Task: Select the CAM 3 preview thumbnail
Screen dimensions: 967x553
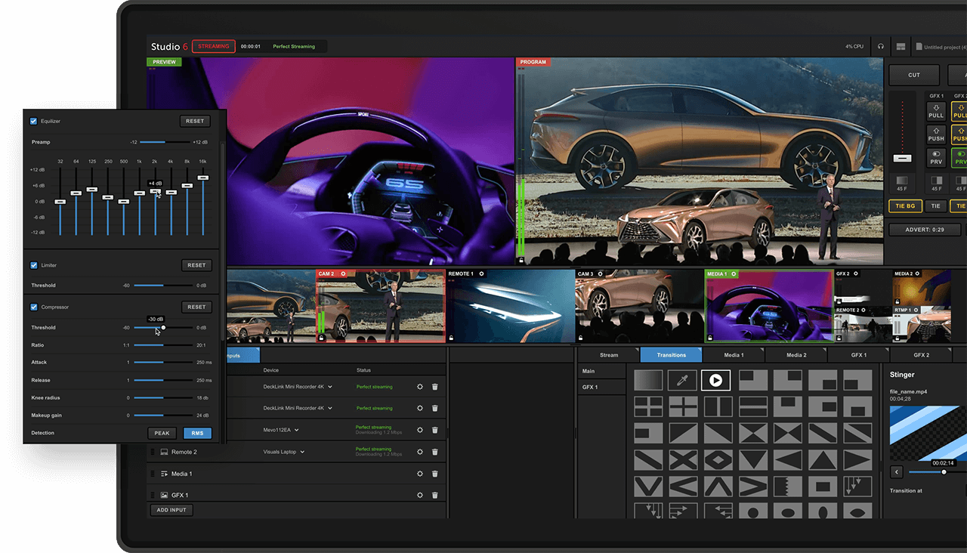Action: [x=639, y=304]
